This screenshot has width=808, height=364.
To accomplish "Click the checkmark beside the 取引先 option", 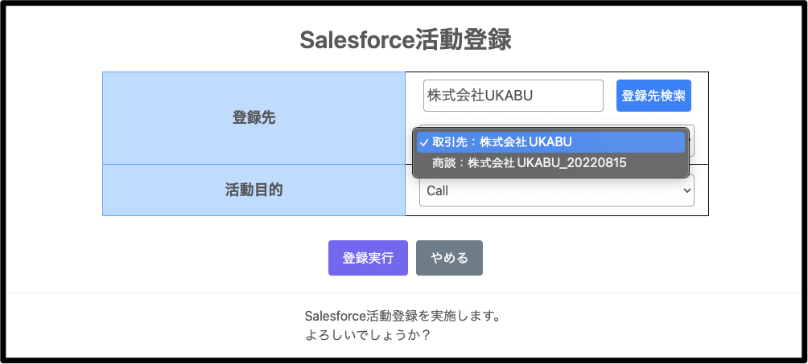I will pos(423,142).
